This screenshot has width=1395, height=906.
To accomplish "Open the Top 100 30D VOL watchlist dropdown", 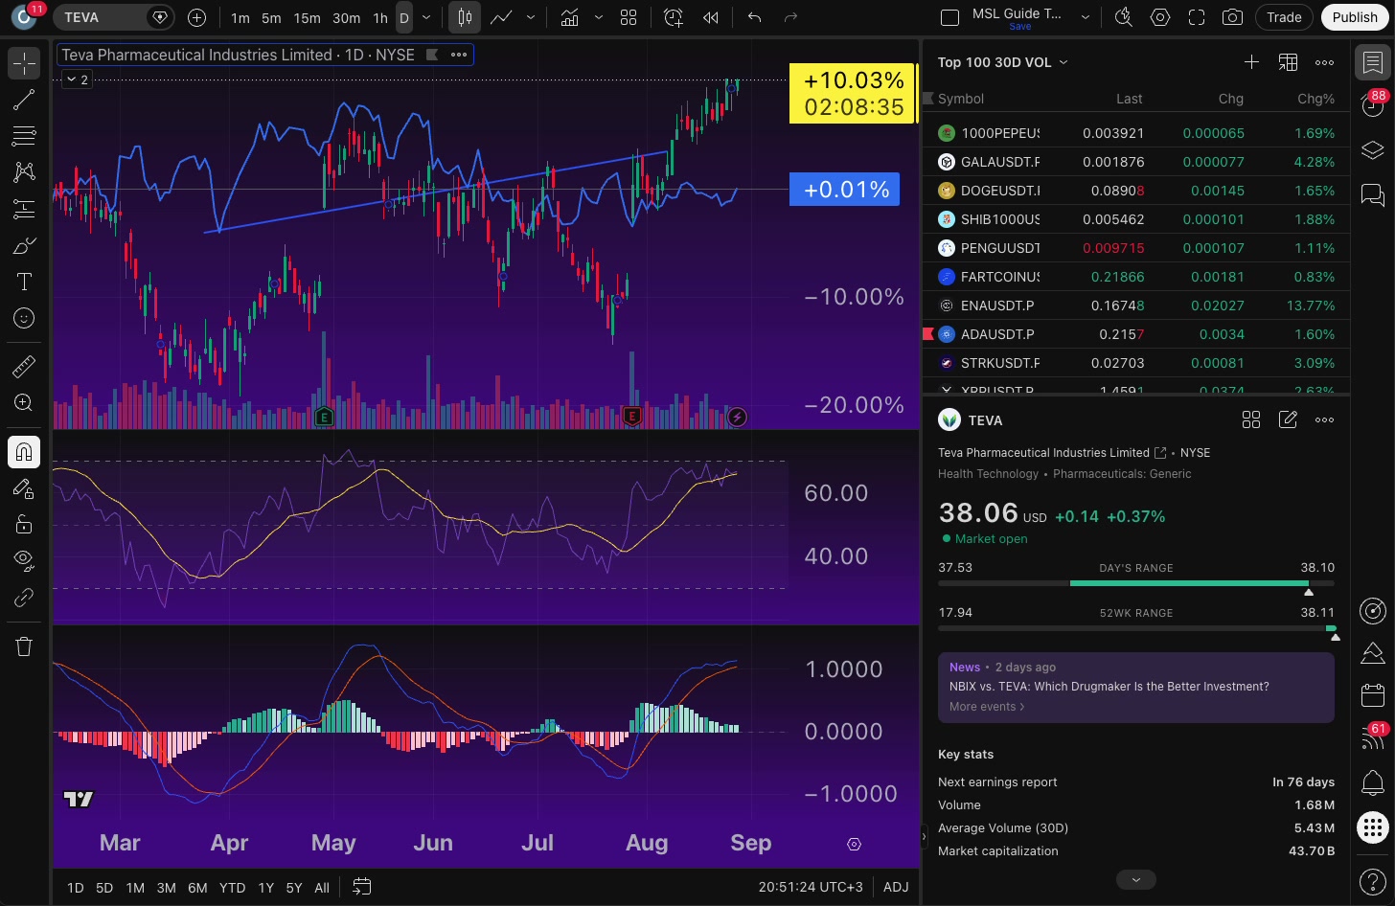I will coord(1002,62).
